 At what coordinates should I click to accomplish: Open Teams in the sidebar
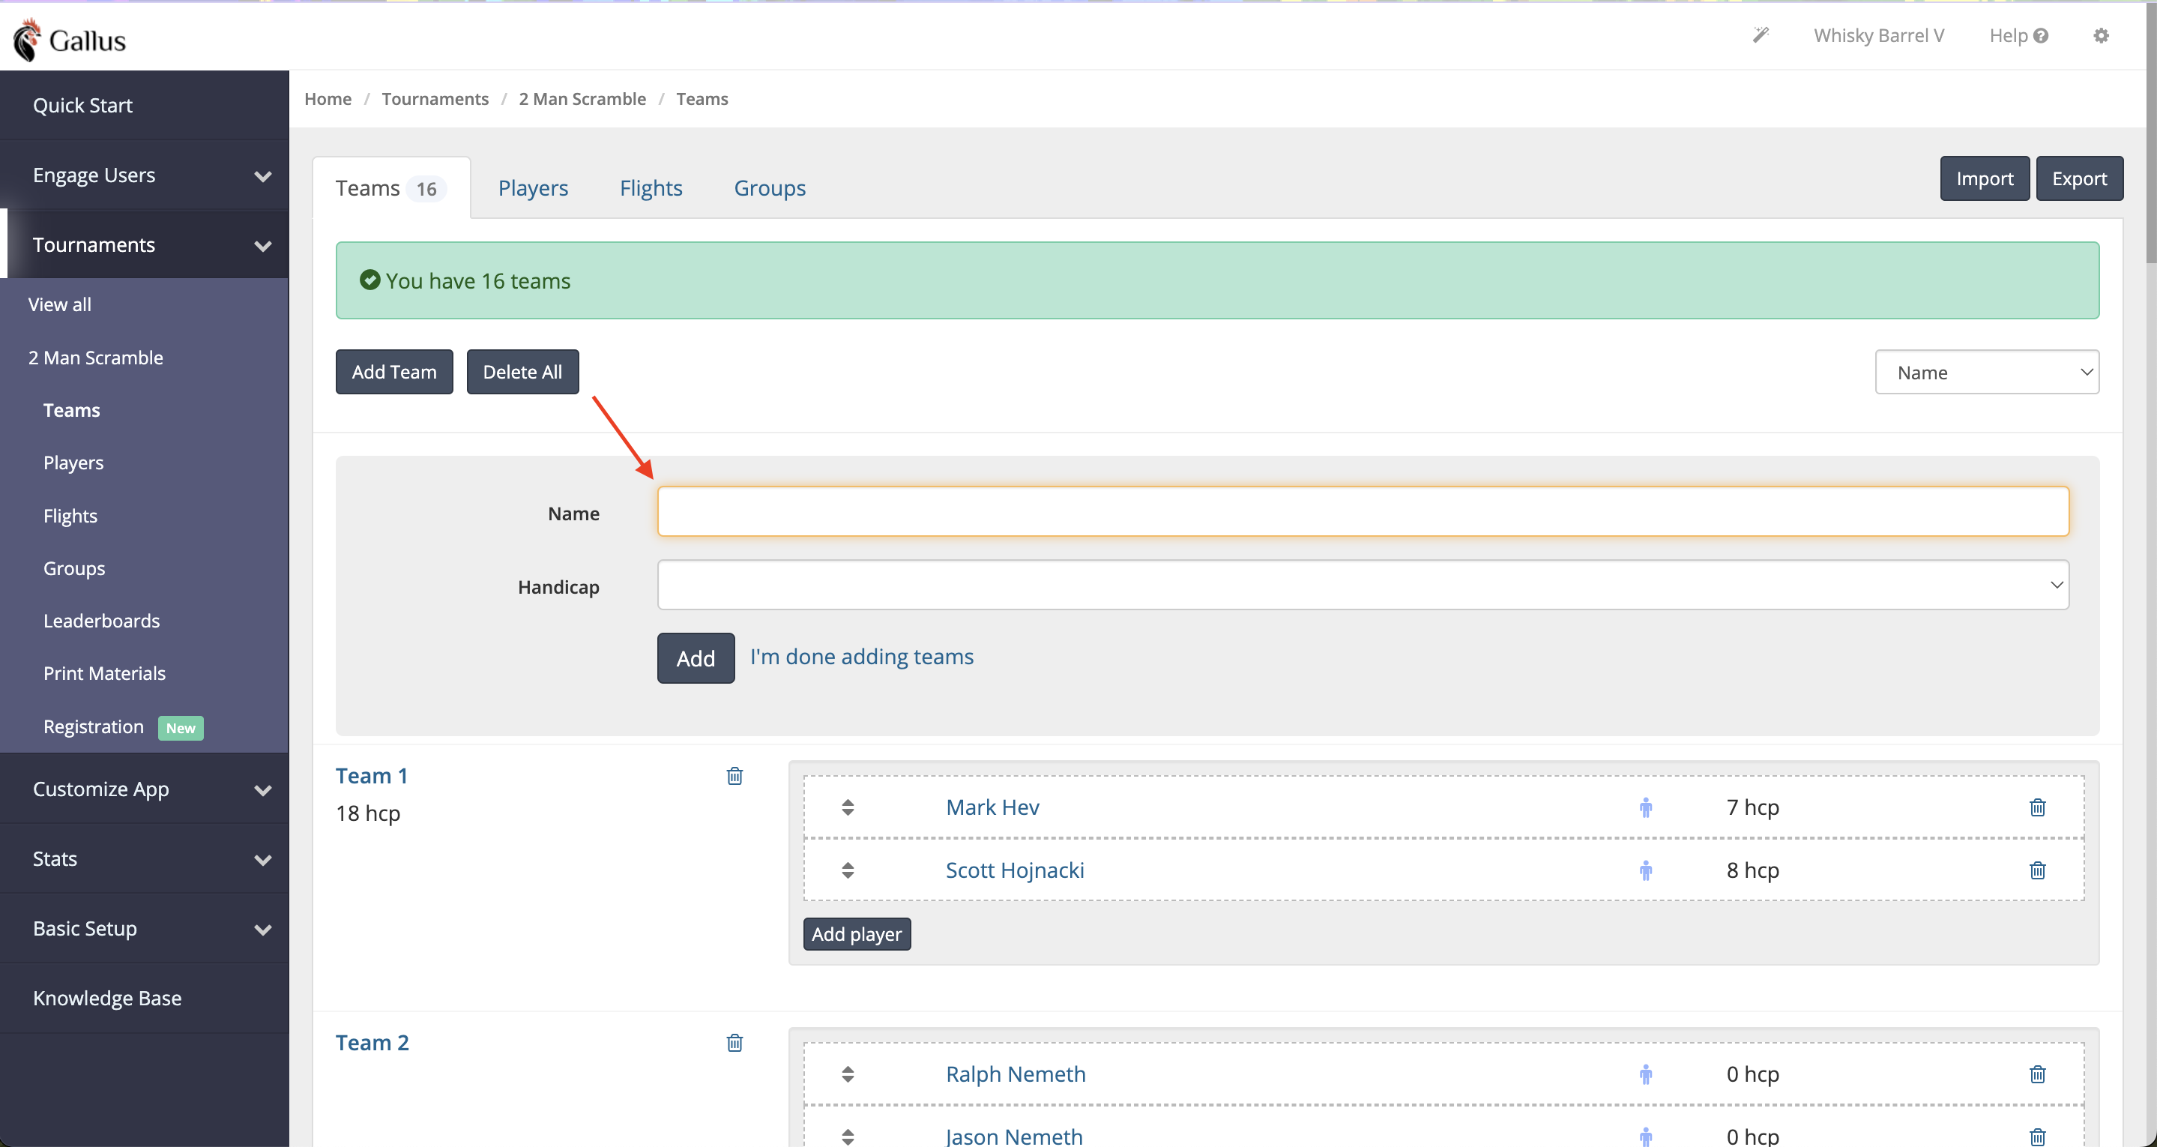[71, 410]
